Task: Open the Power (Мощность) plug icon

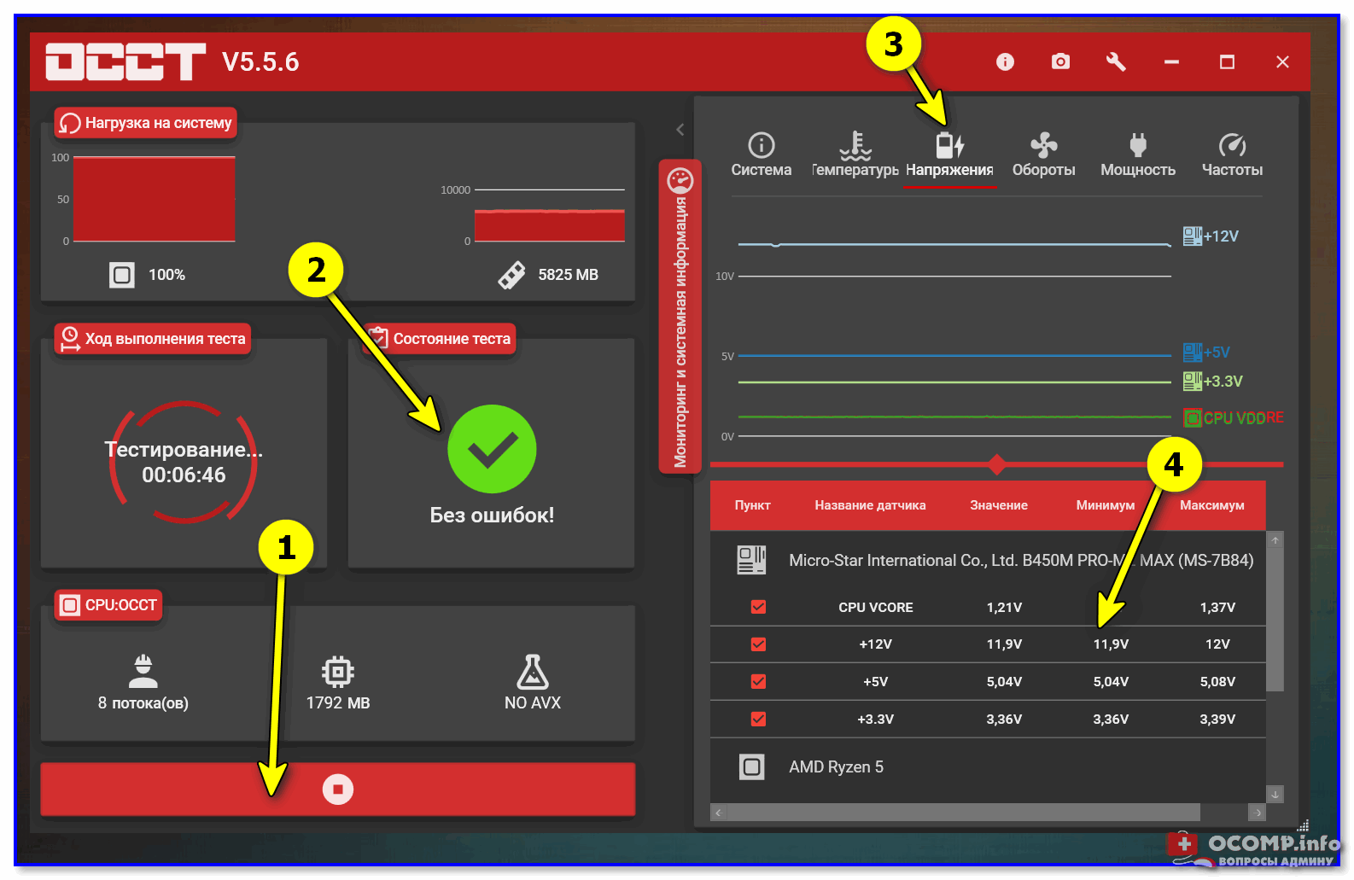Action: (1137, 146)
